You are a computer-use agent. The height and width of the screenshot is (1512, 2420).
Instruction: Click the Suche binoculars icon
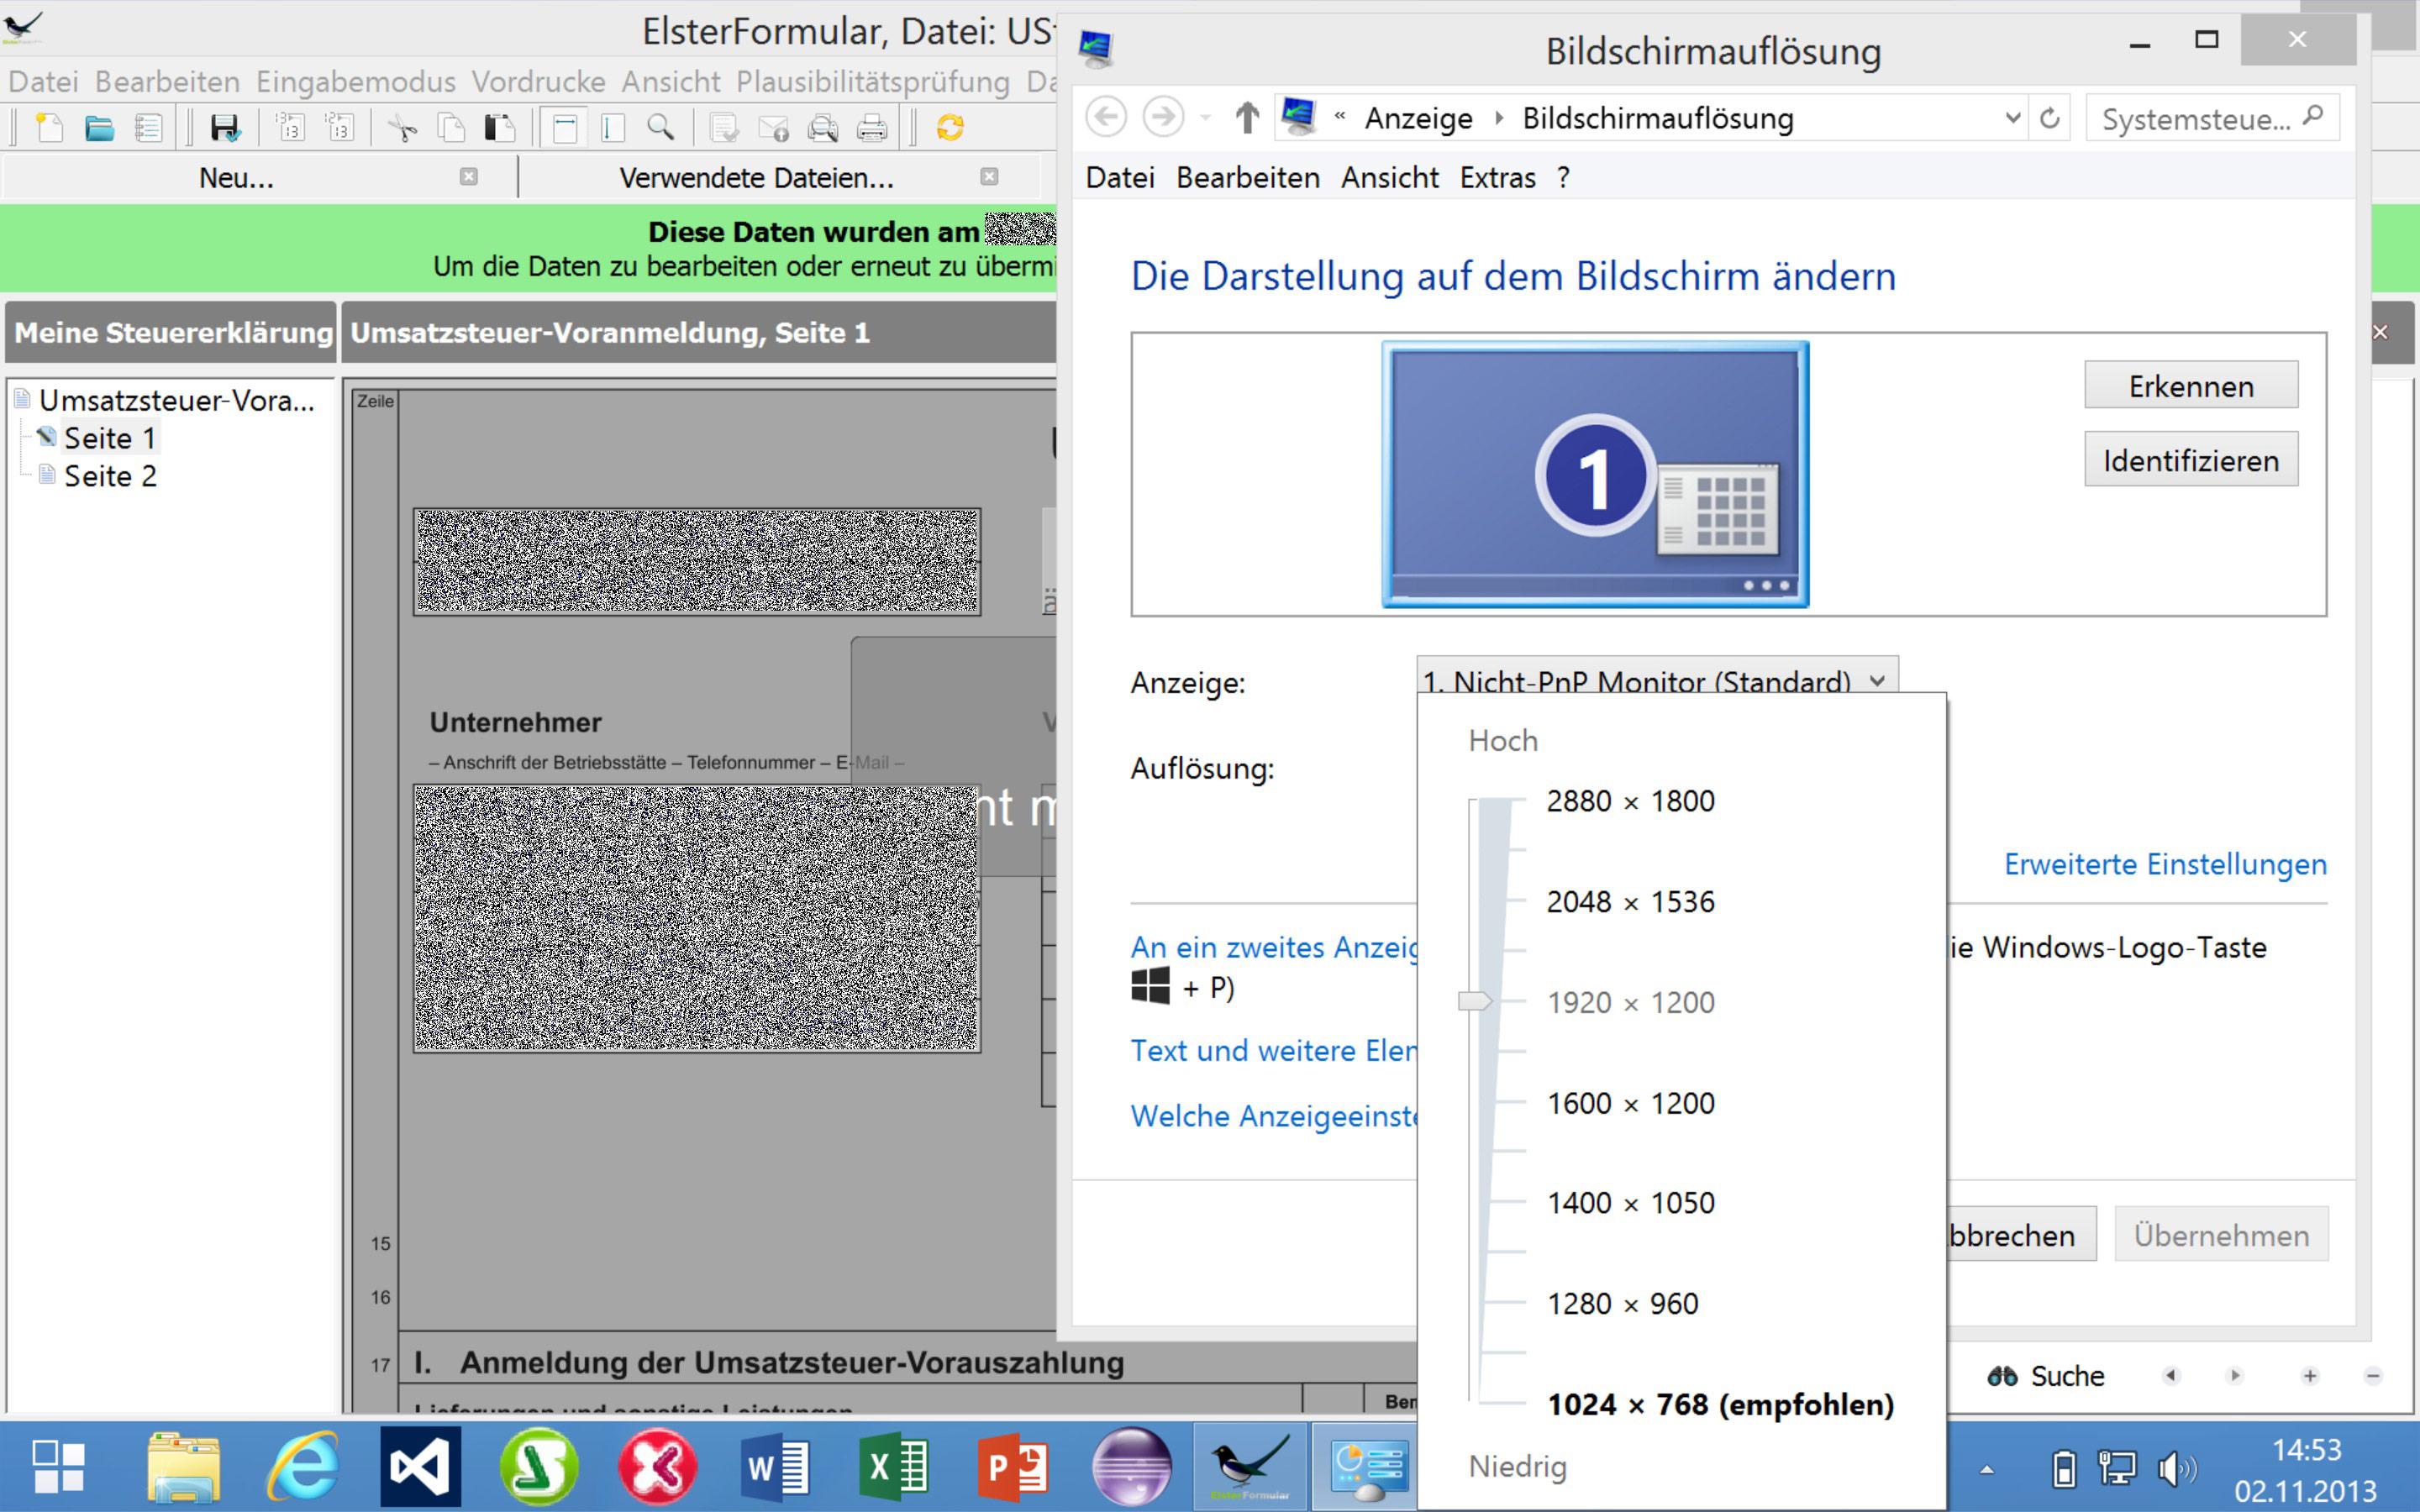[2002, 1376]
